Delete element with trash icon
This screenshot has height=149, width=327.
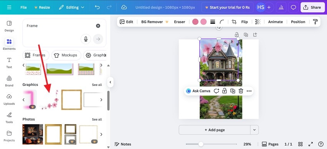click(241, 91)
